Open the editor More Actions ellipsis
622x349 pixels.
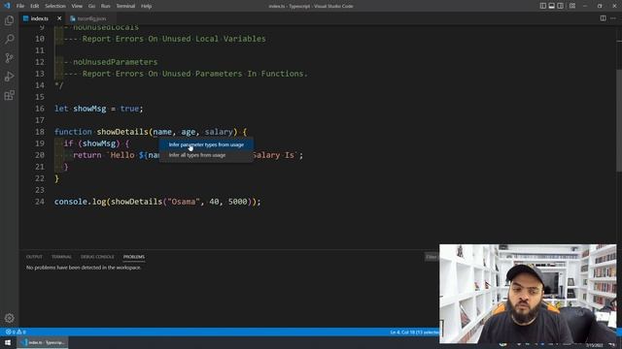pos(613,18)
